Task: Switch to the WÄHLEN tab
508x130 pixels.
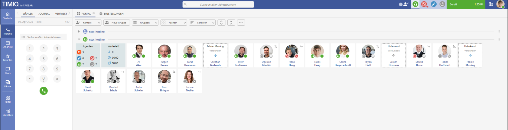Action: [x=28, y=14]
